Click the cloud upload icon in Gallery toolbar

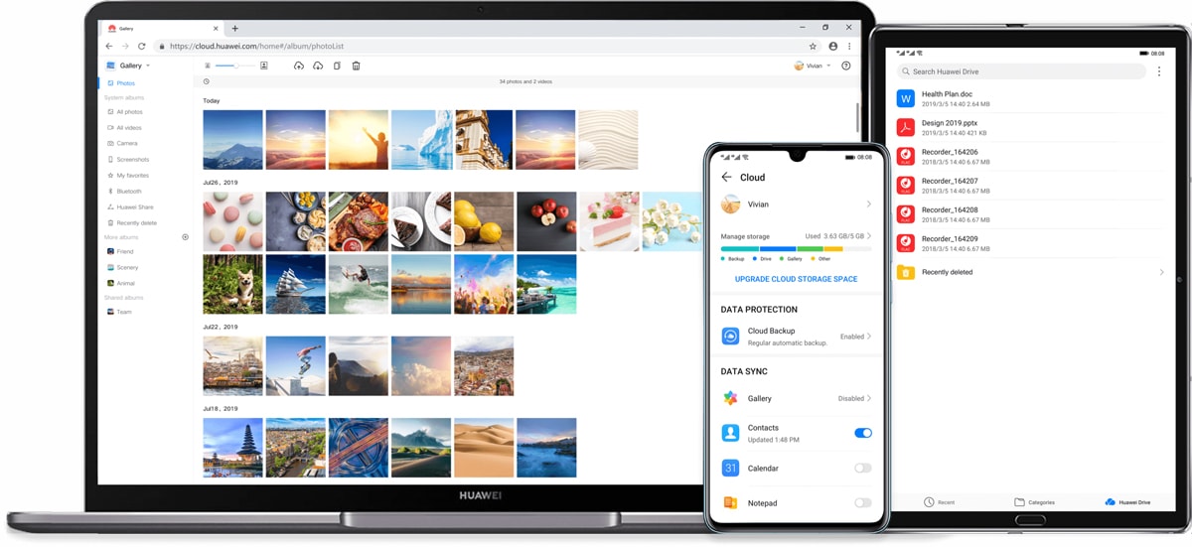pos(298,66)
